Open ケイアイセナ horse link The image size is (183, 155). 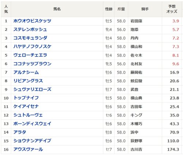(x=26, y=107)
